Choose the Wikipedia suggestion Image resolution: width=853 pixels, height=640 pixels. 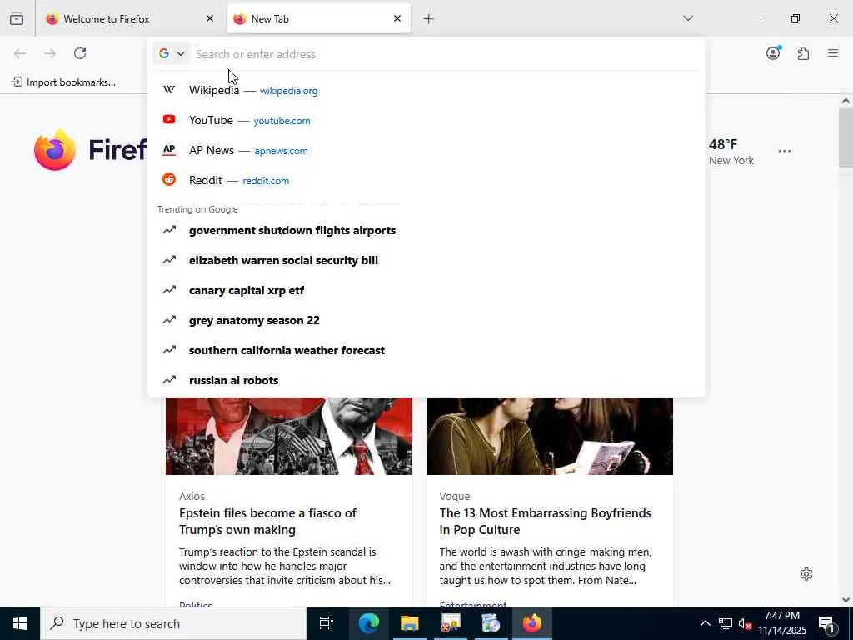(x=426, y=90)
